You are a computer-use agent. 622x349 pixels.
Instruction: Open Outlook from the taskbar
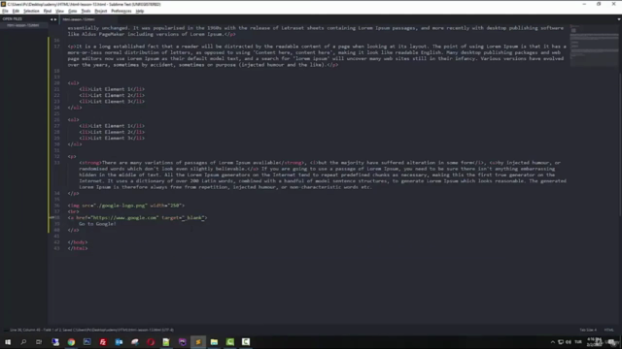click(x=119, y=342)
